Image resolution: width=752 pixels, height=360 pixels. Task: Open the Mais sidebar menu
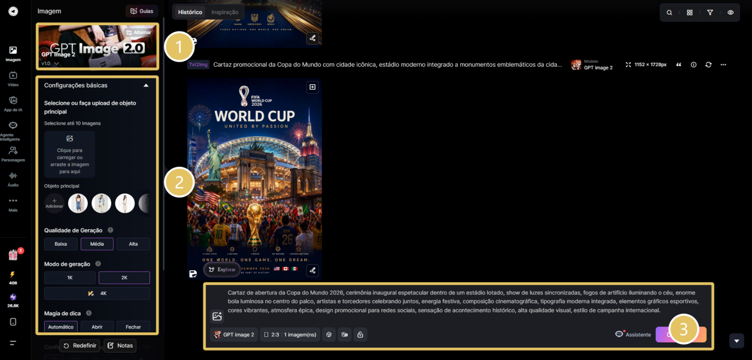13,204
